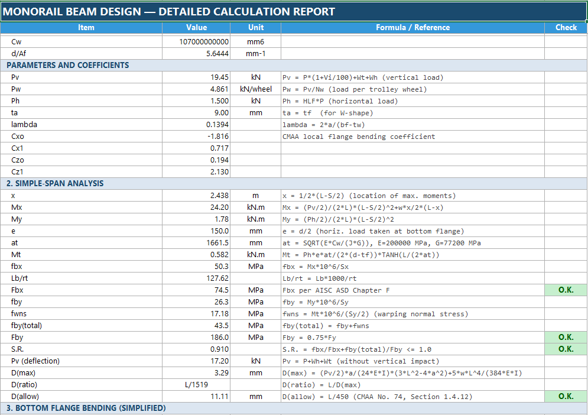Viewport: 588px width, 415px height.
Task: Click the 'Check' column header
Action: (566, 28)
